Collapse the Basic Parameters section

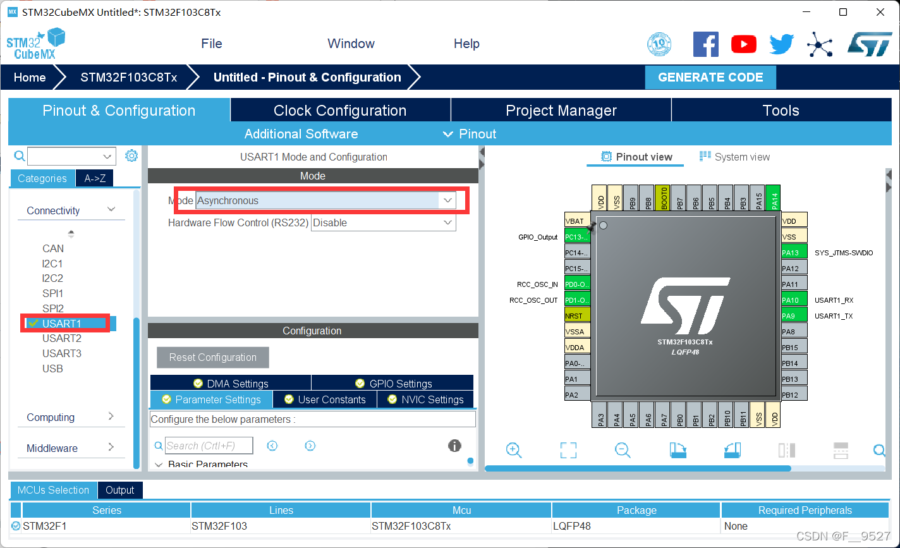158,465
